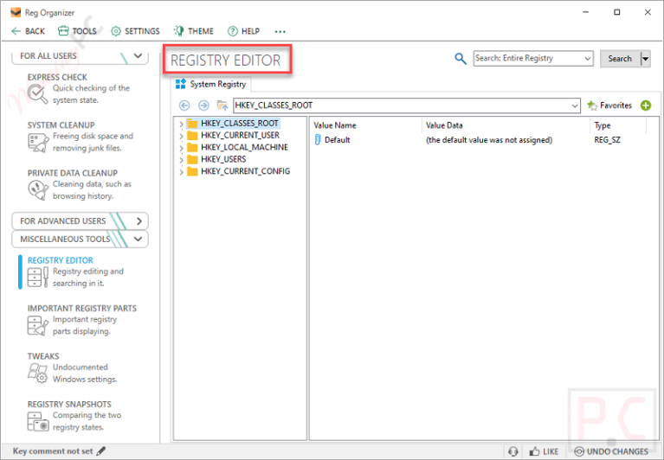Screen dimensions: 664x460
Task: Open the THEME menu
Action: (x=194, y=31)
